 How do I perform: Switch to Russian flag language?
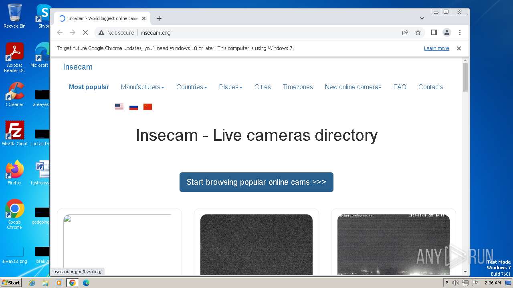(x=133, y=107)
